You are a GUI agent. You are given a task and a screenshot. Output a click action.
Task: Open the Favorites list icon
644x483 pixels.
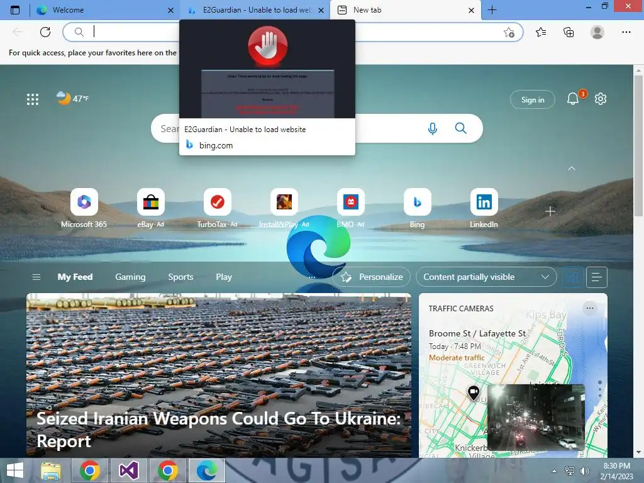click(x=541, y=32)
